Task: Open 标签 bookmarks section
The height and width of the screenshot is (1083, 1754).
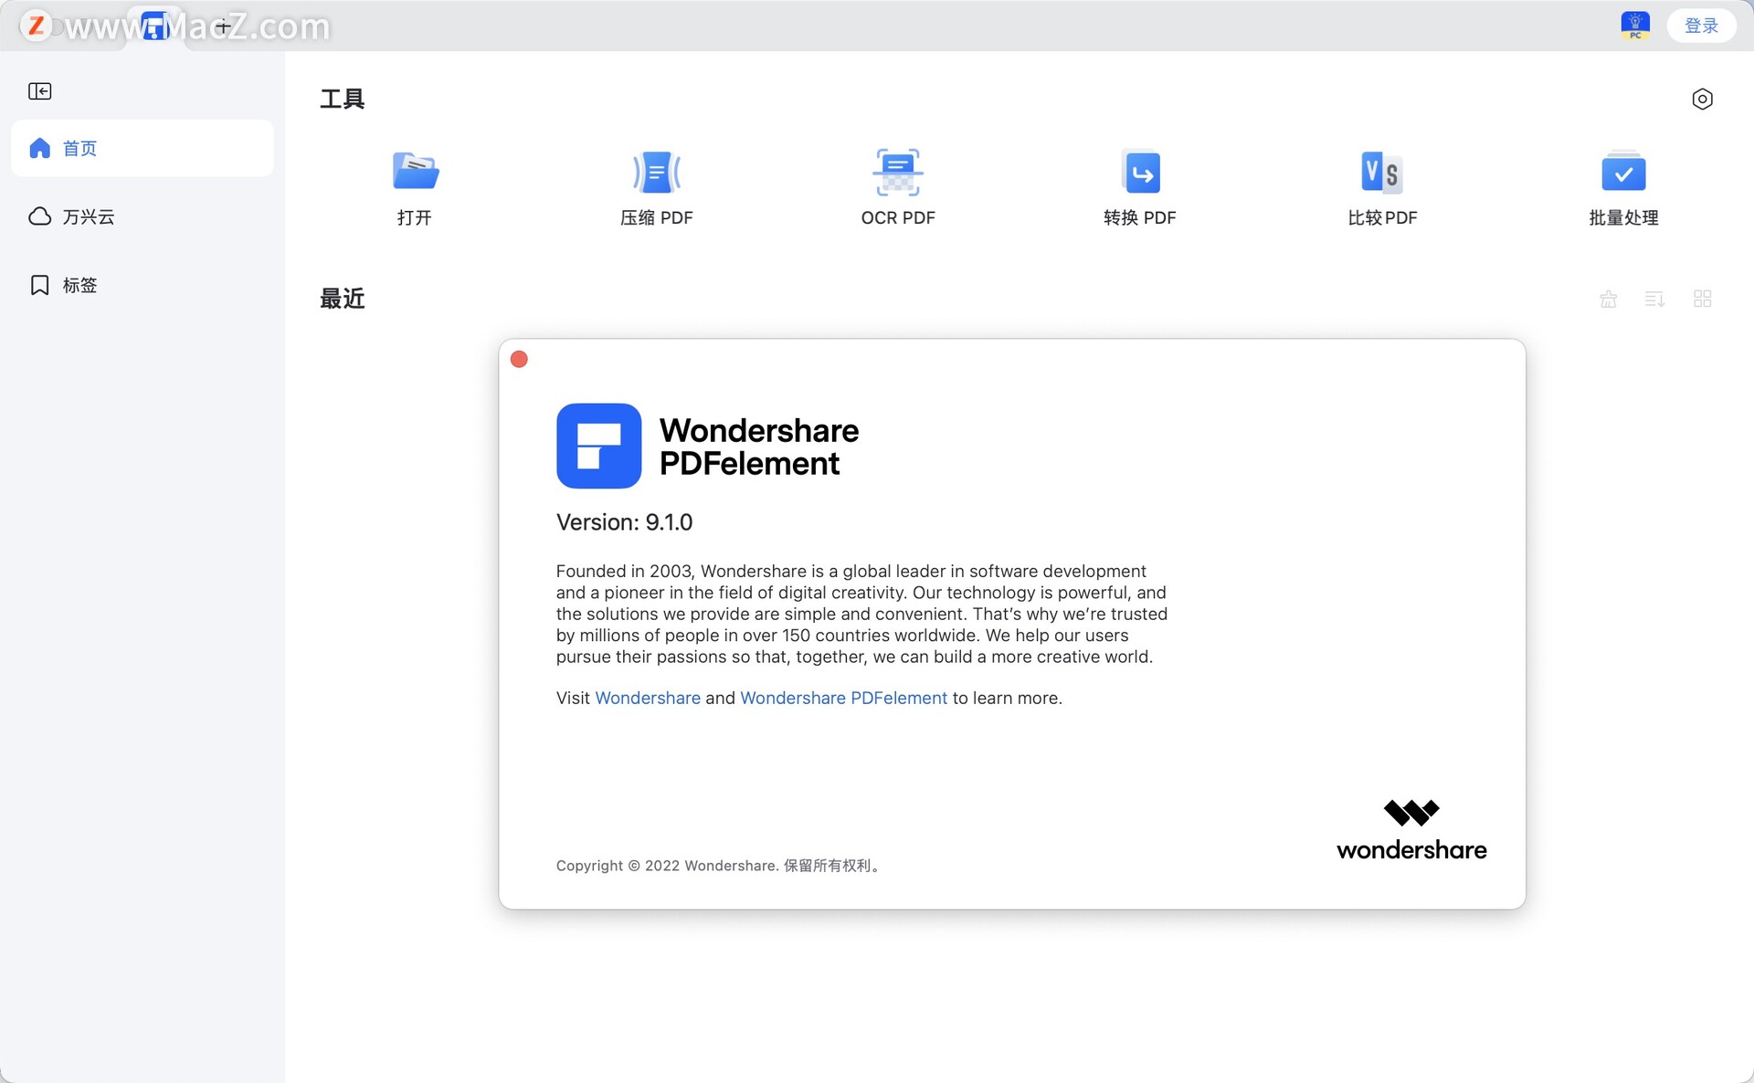Action: pos(79,285)
